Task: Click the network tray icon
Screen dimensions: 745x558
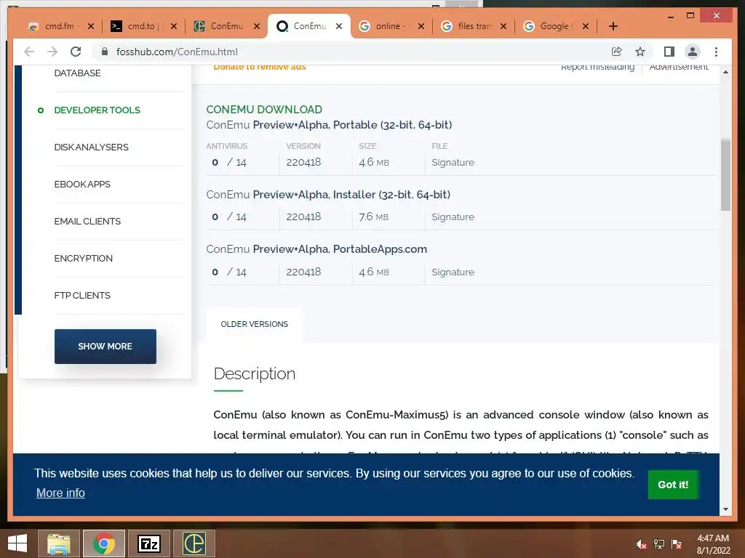Action: point(659,544)
